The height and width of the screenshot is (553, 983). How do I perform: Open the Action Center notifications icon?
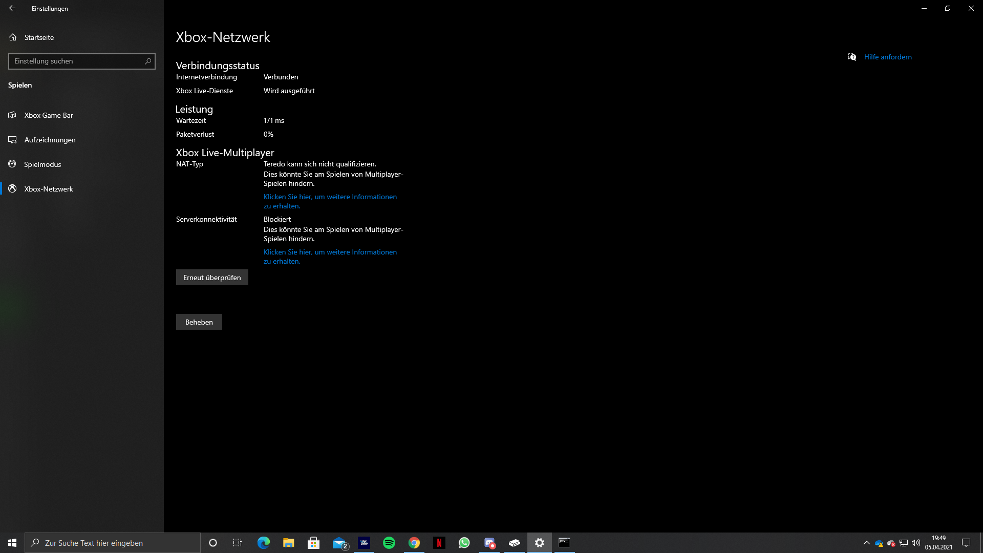pyautogui.click(x=966, y=543)
